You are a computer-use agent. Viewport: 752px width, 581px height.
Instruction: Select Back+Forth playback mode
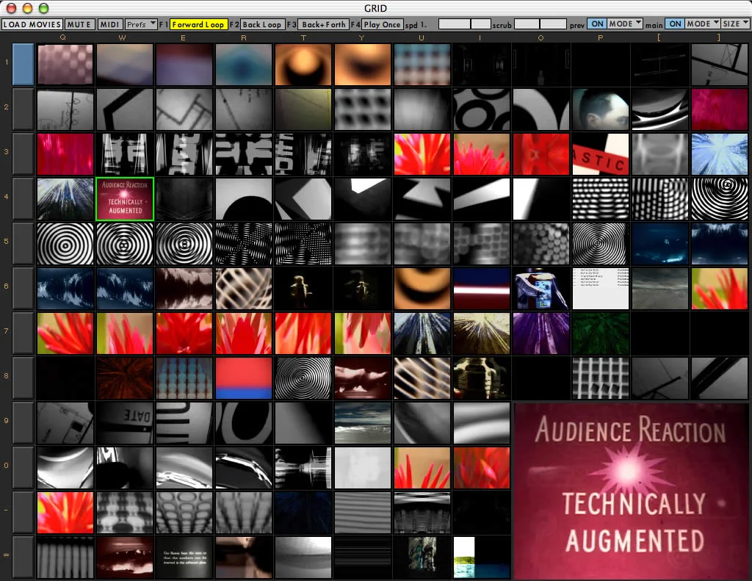(x=323, y=24)
